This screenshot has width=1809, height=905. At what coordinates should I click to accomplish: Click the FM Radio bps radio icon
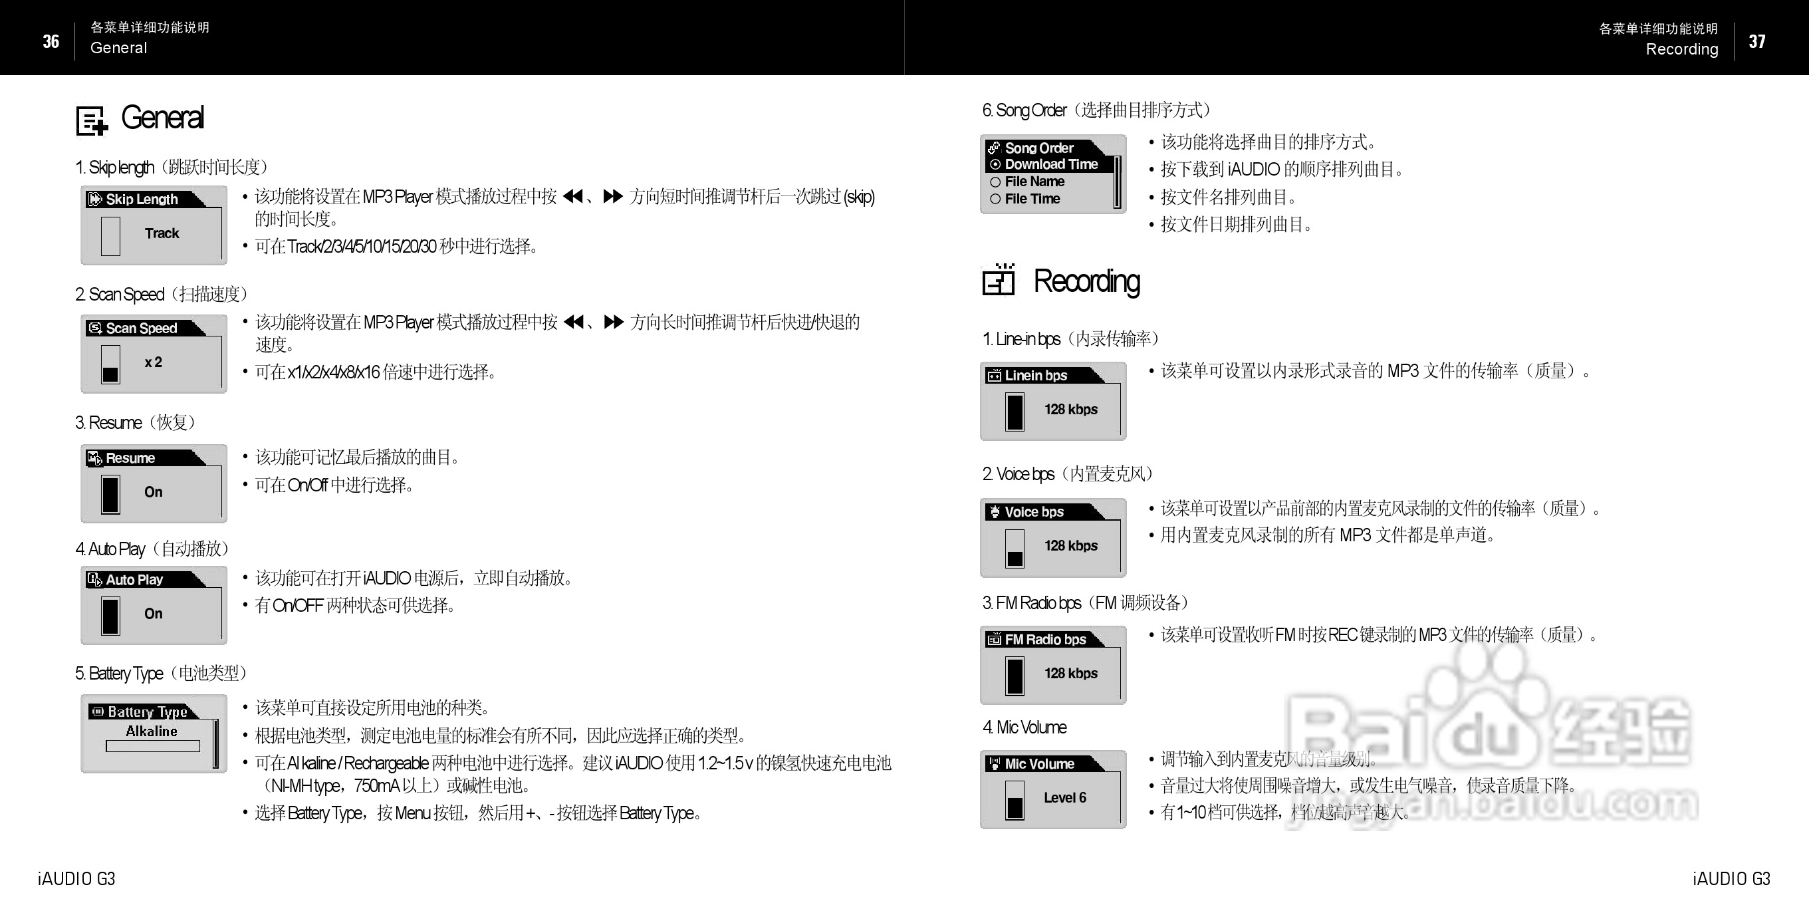click(995, 640)
